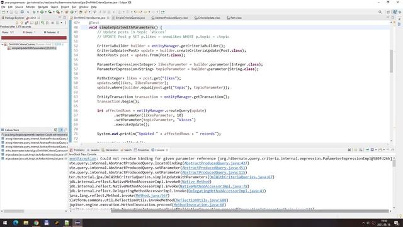
Task: Click the JUnit Previous Failure arrow icon
Action: [21, 23]
